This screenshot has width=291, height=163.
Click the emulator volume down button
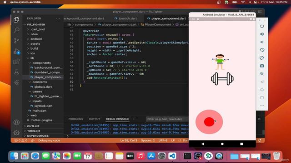click(262, 42)
